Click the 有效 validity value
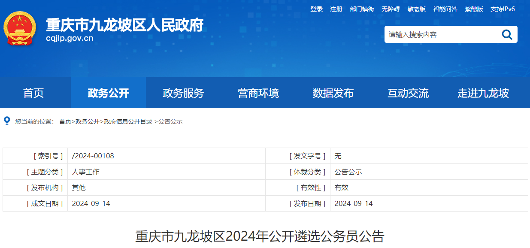Screen dimensions: 530x248 (x=342, y=188)
